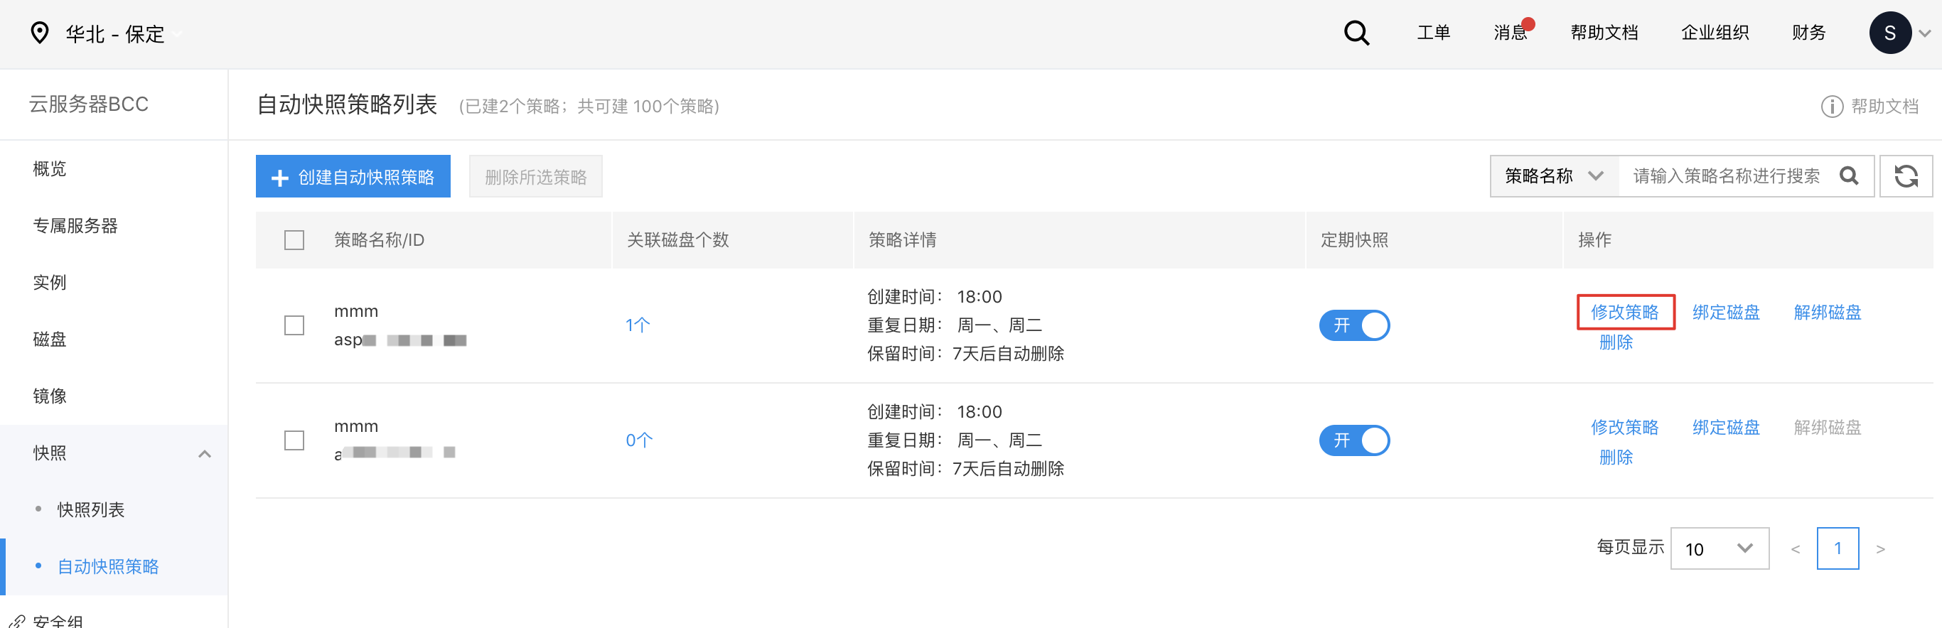Viewport: 1942px width, 628px height.
Task: Click the location pin icon for 华北 - 保定
Action: pos(39,33)
